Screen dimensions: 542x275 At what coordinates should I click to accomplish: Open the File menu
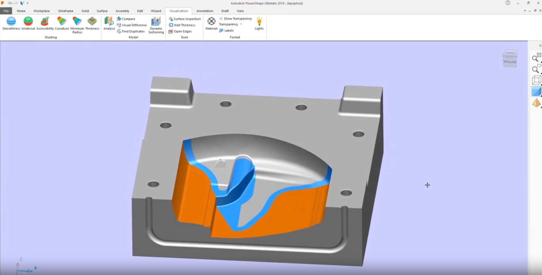pyautogui.click(x=6, y=11)
